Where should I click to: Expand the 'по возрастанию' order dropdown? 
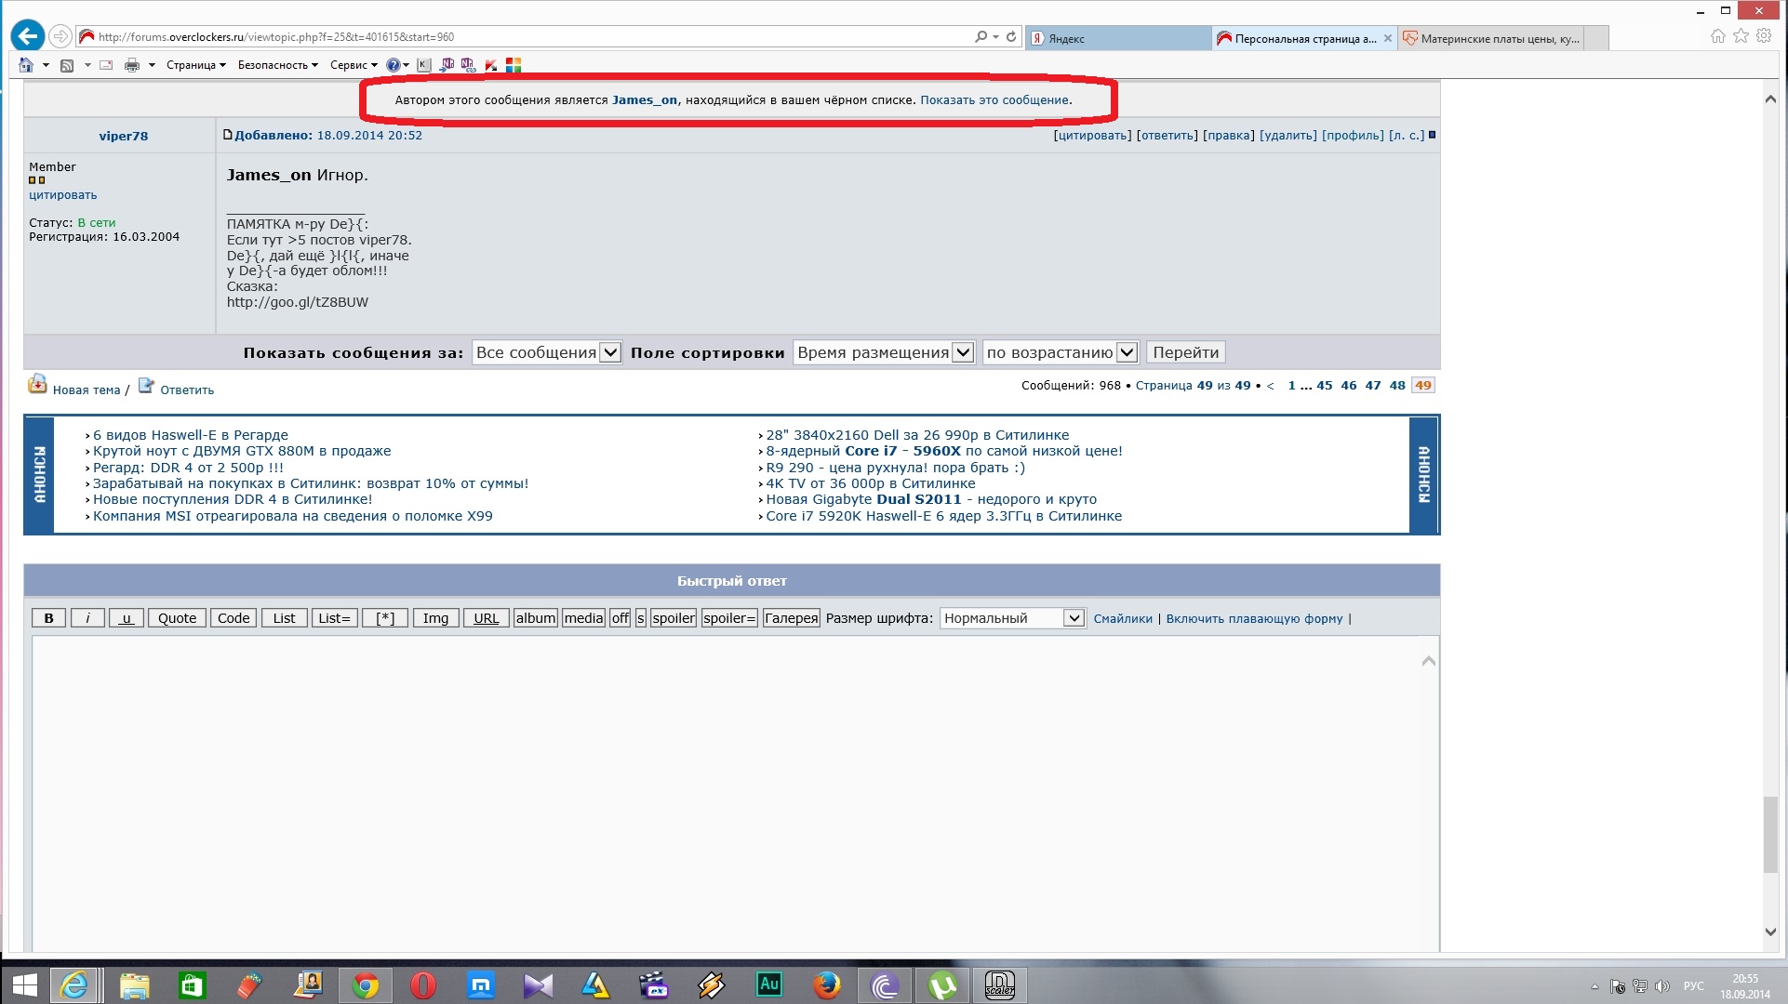(x=1060, y=352)
